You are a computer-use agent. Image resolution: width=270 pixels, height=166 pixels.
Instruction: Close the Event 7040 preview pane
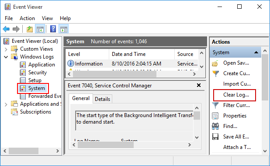pos(199,85)
